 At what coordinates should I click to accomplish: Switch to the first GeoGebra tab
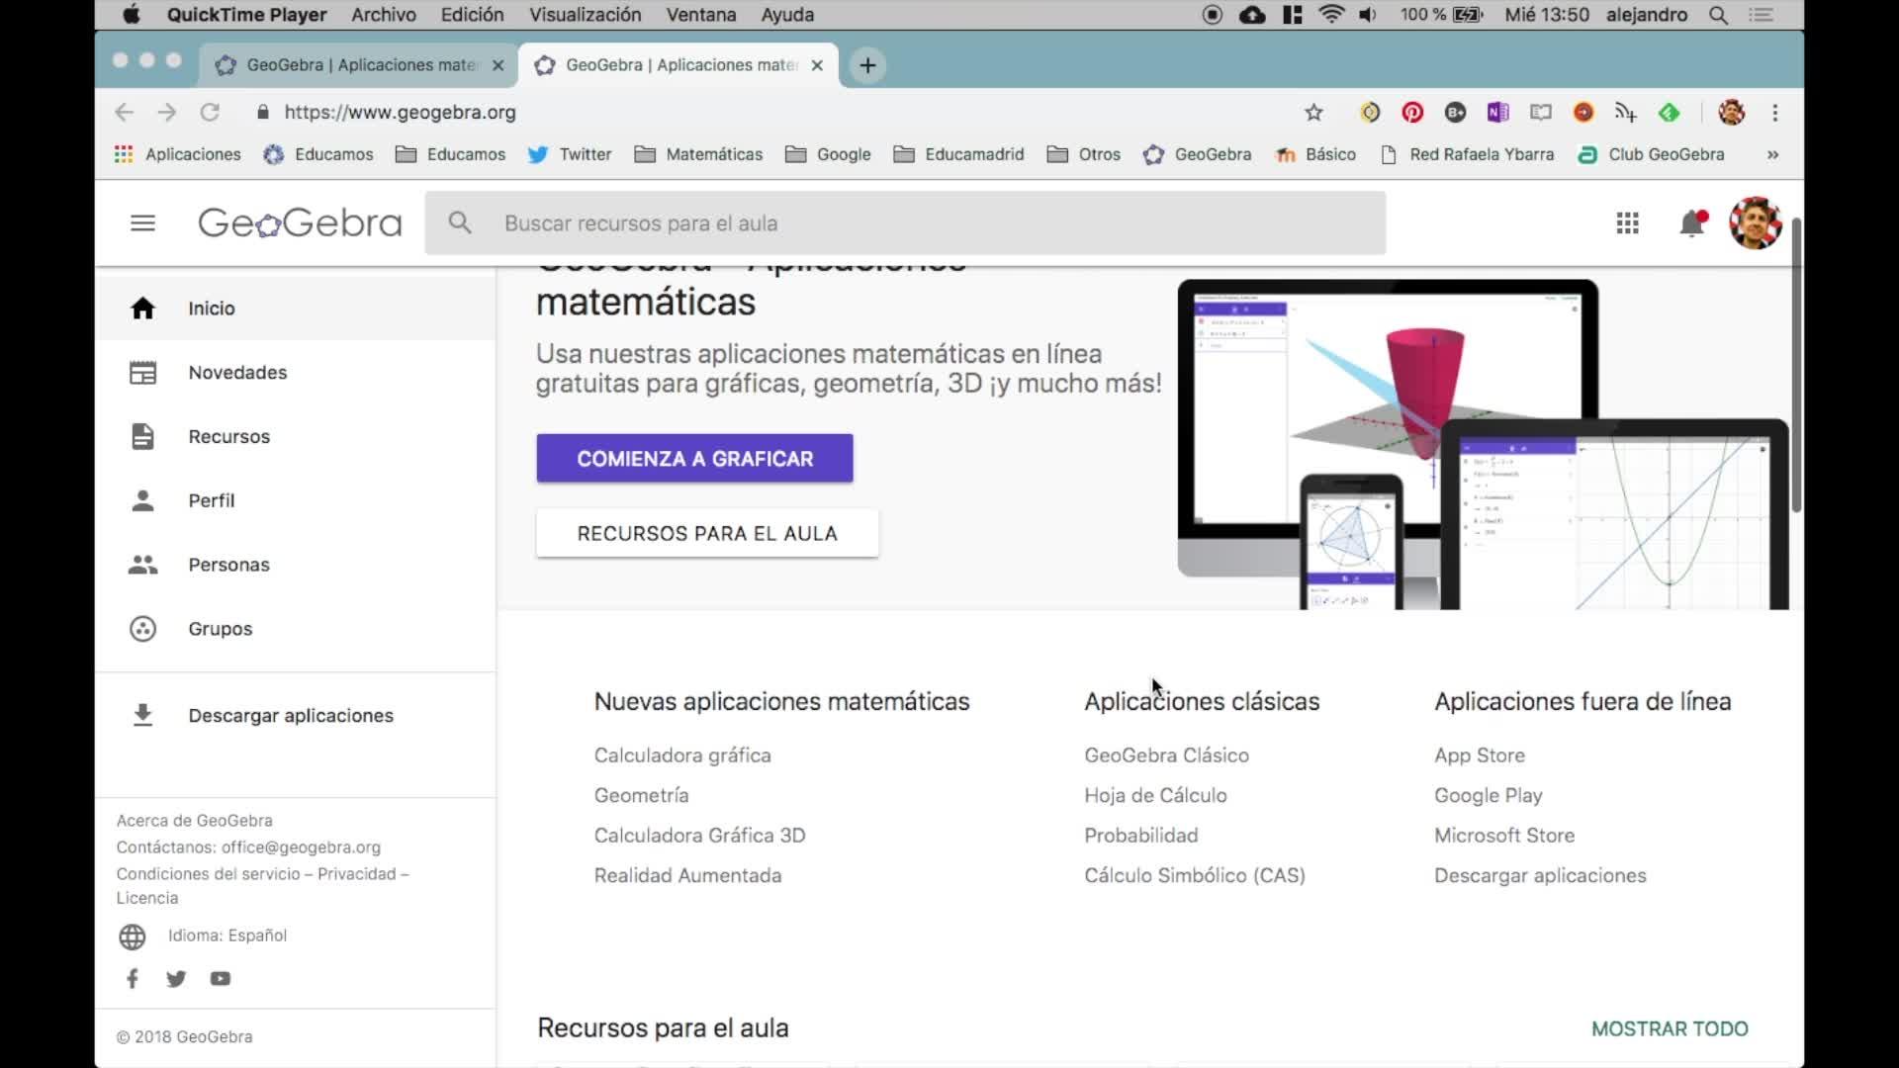click(x=359, y=65)
